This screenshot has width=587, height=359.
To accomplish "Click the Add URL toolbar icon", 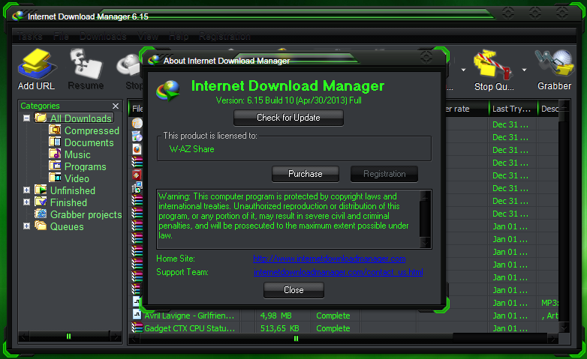I will (x=37, y=64).
